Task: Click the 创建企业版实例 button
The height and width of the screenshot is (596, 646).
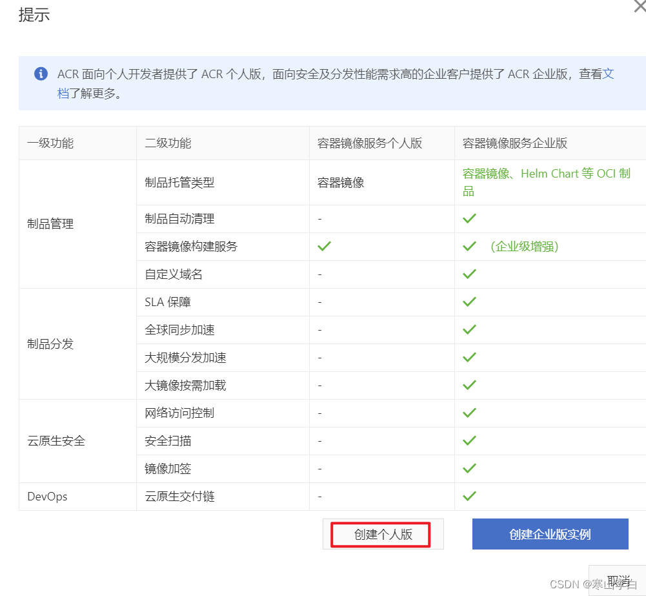Action: pos(550,534)
